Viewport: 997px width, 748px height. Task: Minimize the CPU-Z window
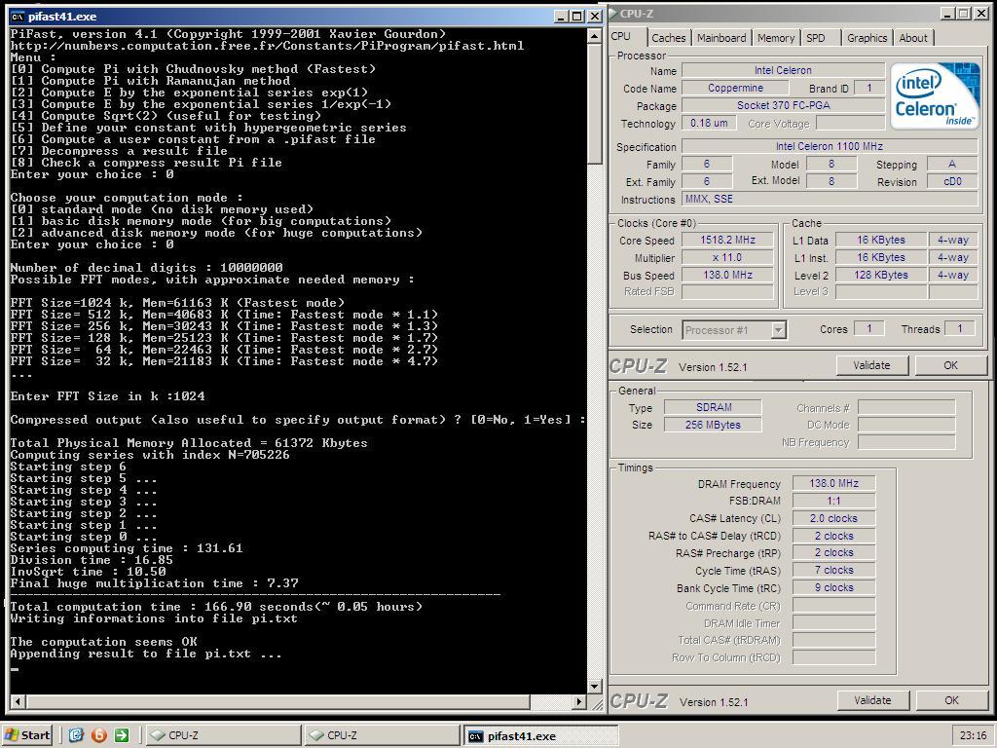[x=947, y=13]
